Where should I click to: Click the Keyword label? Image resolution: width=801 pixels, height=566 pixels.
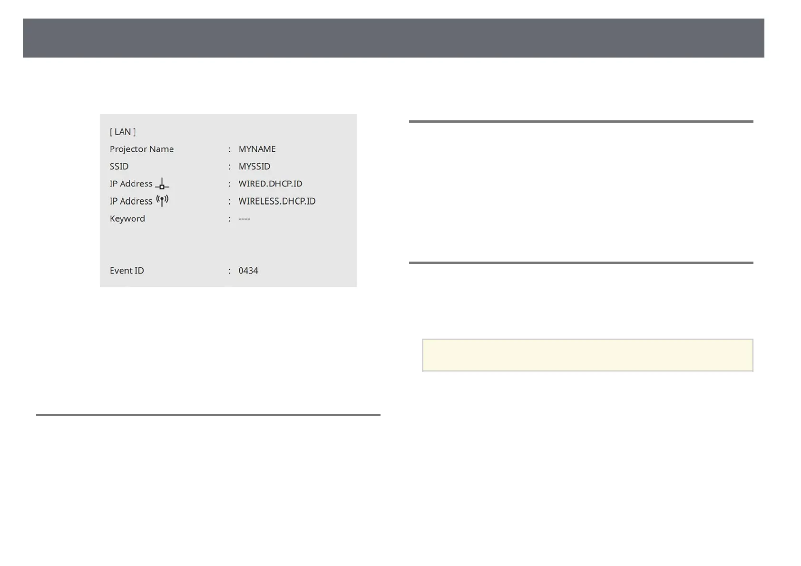tap(127, 218)
